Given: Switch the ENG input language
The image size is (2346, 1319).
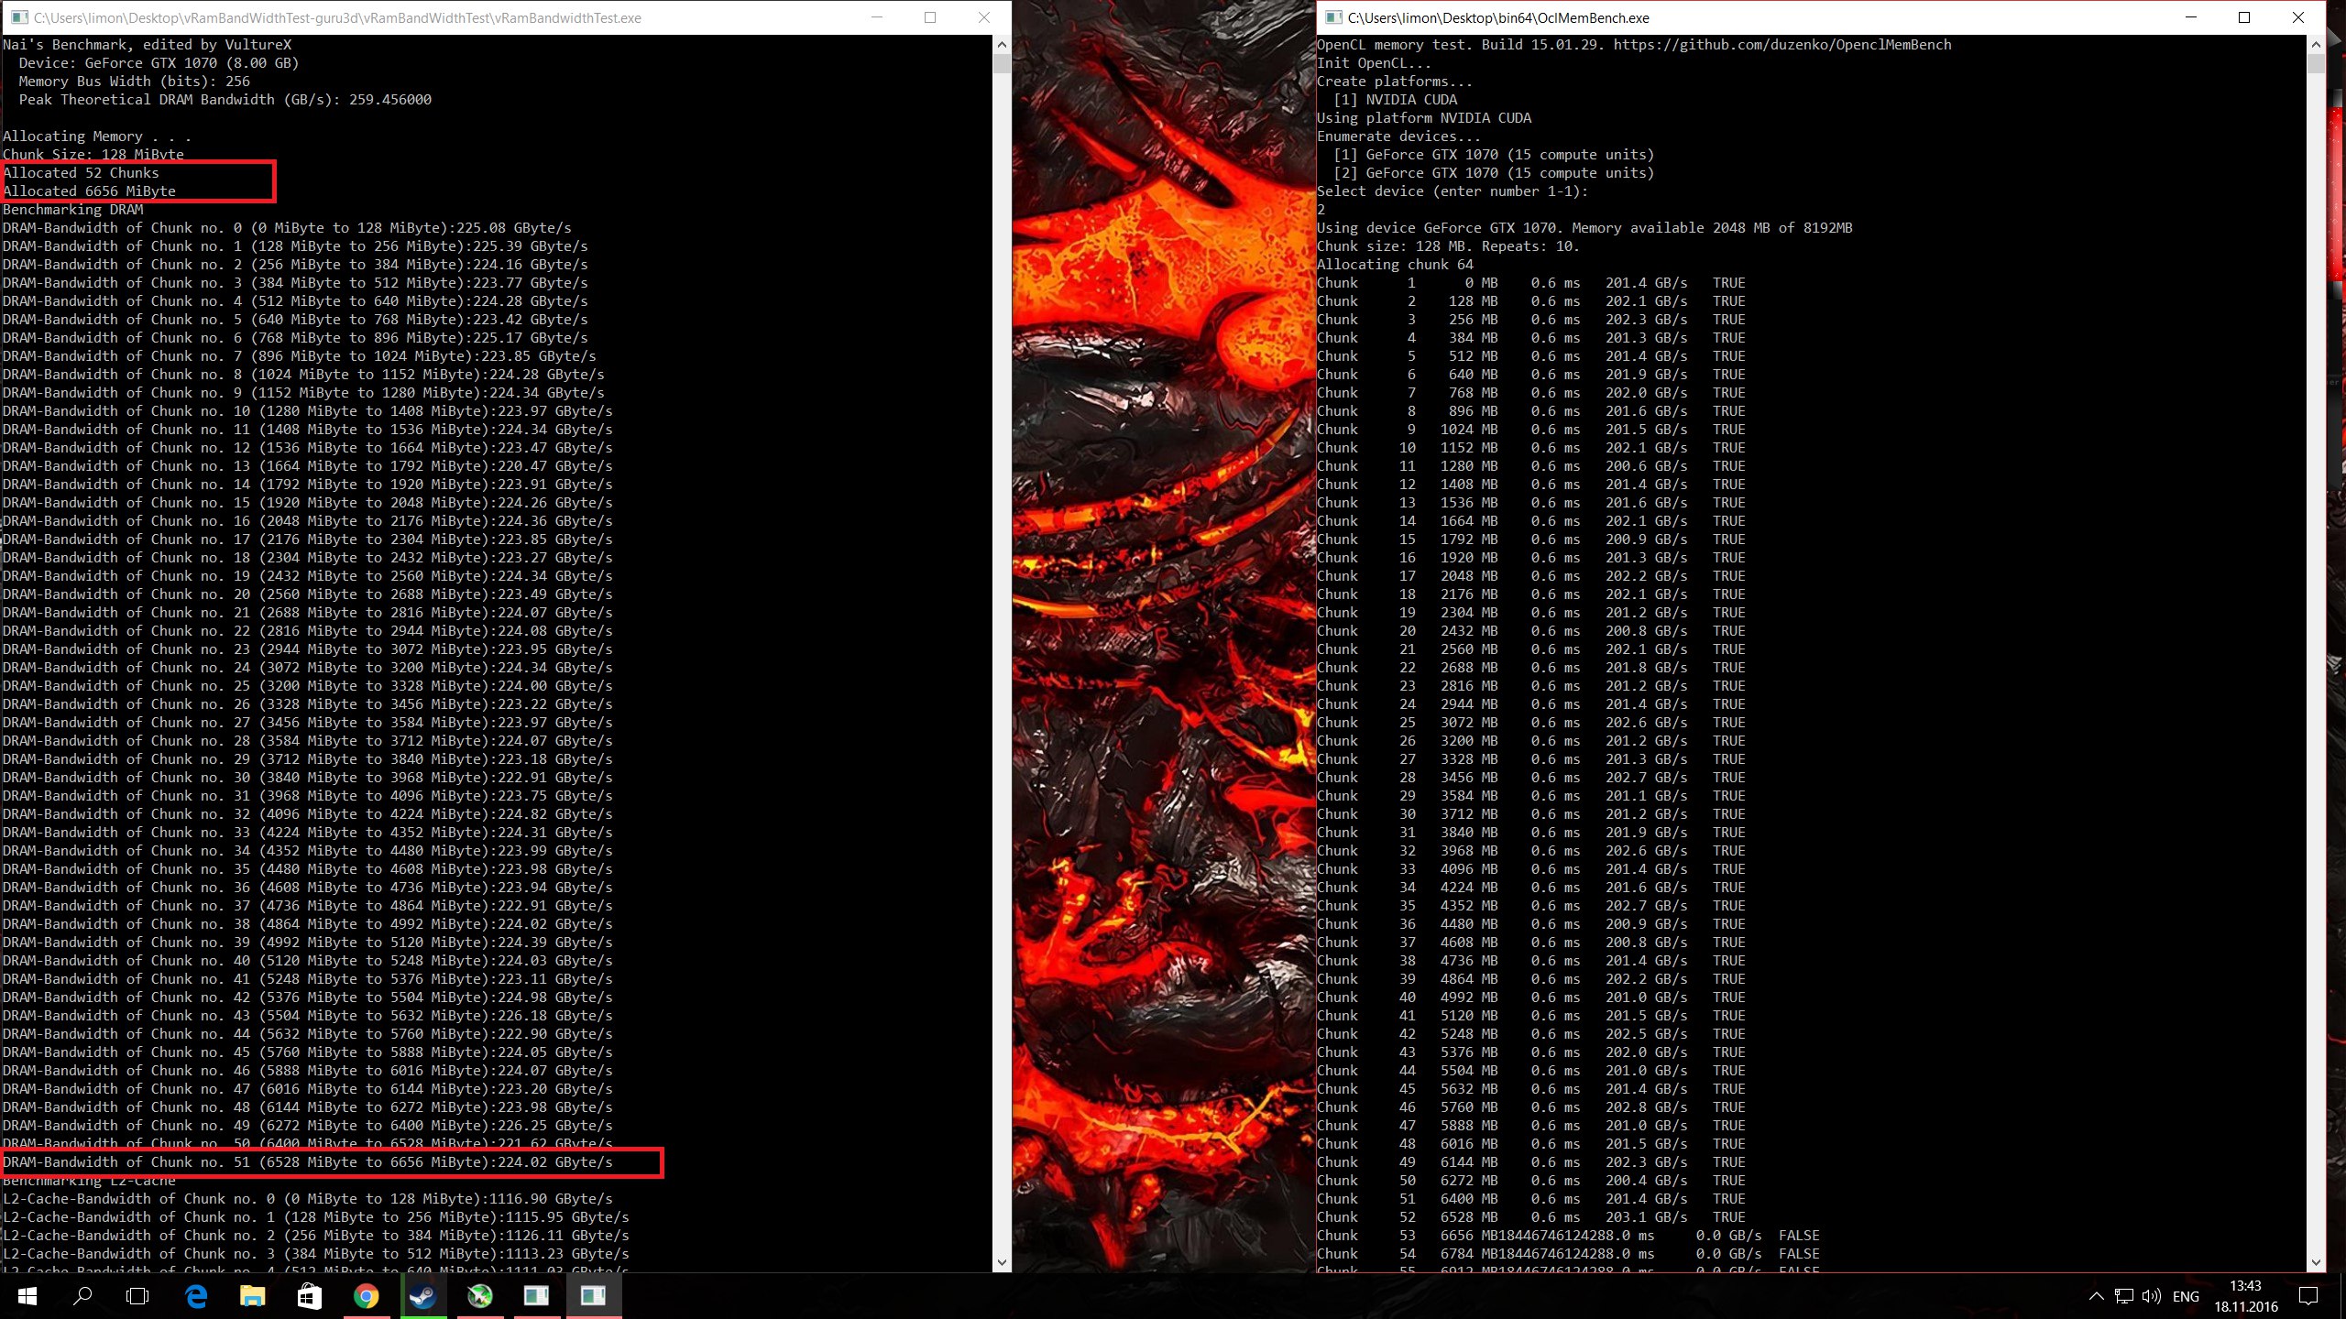Looking at the screenshot, I should pyautogui.click(x=2186, y=1296).
